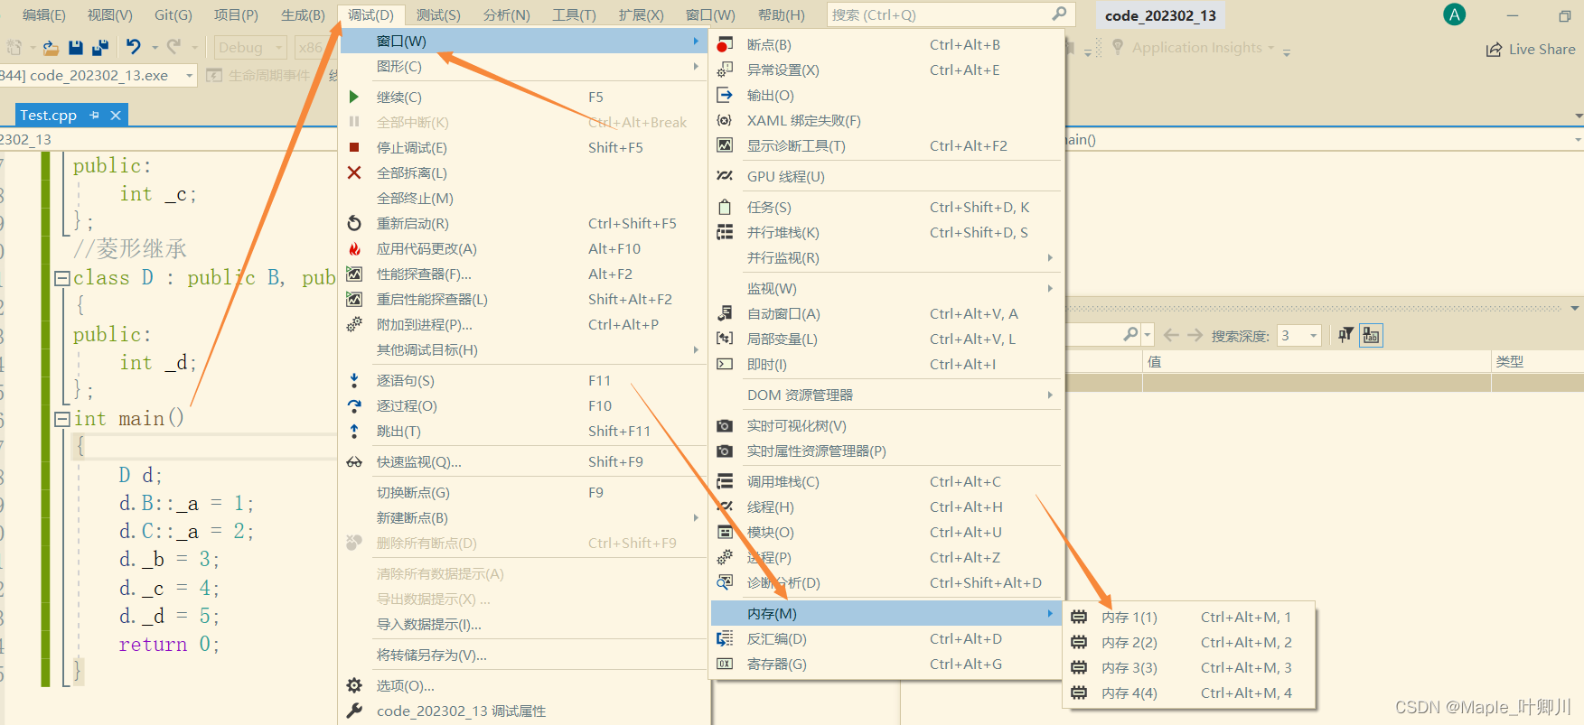Click the Attach to Process (附加到进程) gear icon

[354, 324]
